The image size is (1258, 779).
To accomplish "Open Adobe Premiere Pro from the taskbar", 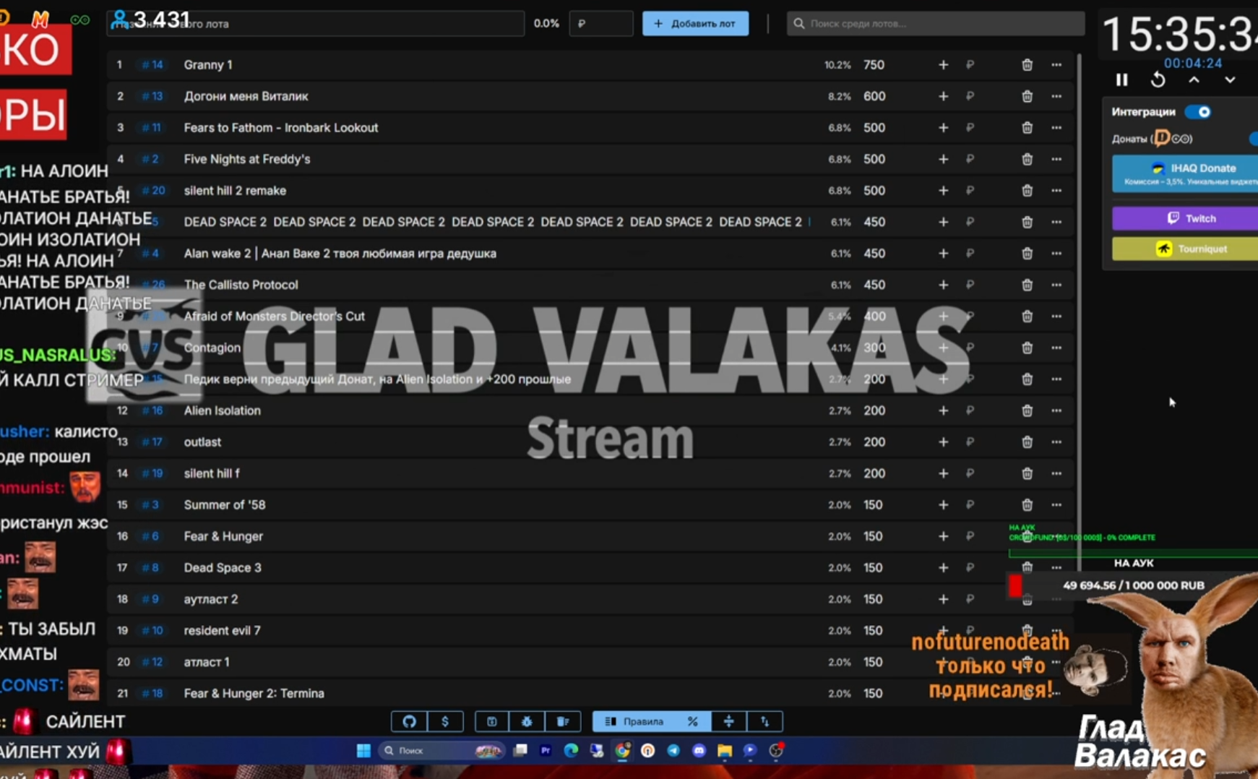I will click(546, 751).
